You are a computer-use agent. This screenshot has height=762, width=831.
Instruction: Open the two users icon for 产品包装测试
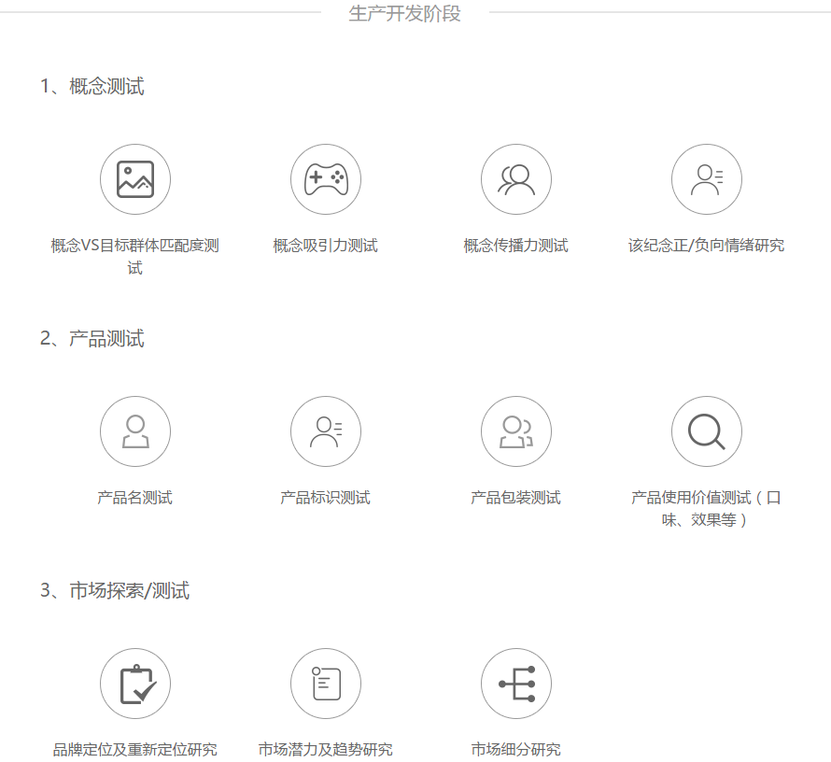coord(516,431)
